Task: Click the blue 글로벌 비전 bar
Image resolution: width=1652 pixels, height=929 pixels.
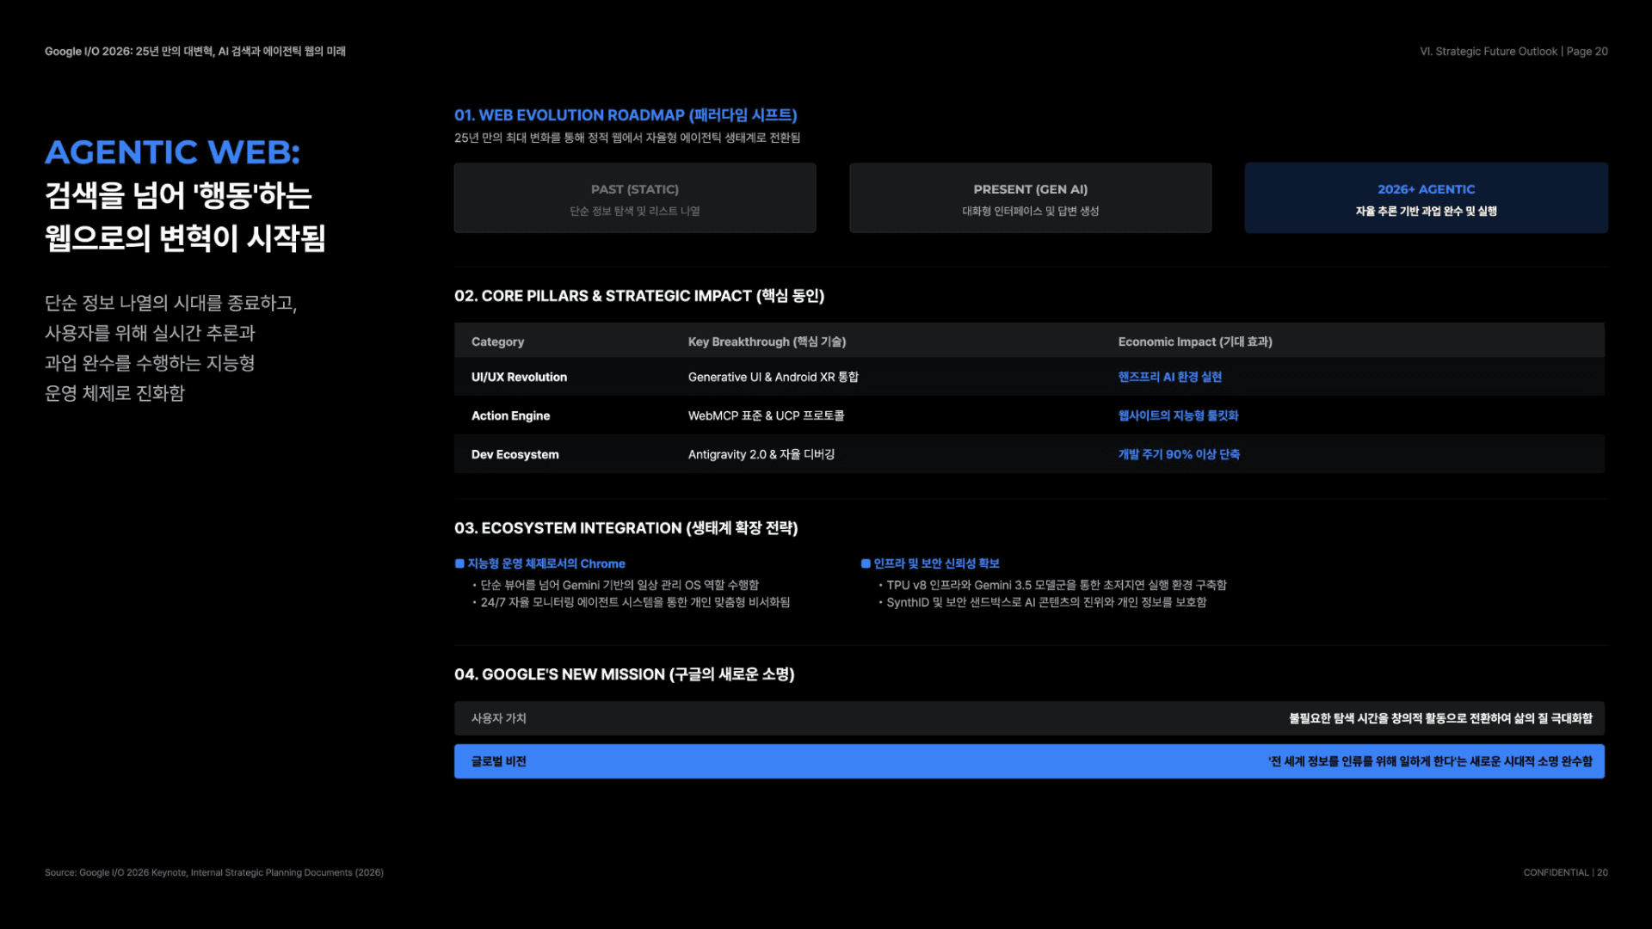Action: tap(1029, 761)
